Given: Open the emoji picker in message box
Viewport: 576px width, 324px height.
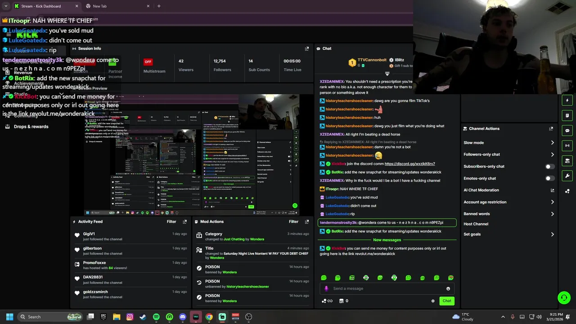Looking at the screenshot, I should tap(448, 289).
